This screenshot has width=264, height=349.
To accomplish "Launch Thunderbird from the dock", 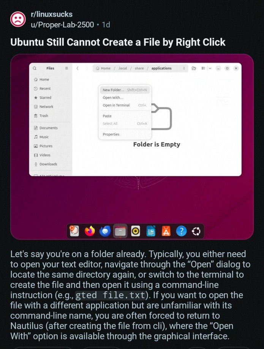I will point(105,231).
